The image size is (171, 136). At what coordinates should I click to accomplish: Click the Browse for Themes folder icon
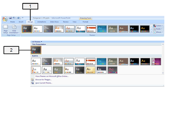click(x=32, y=80)
